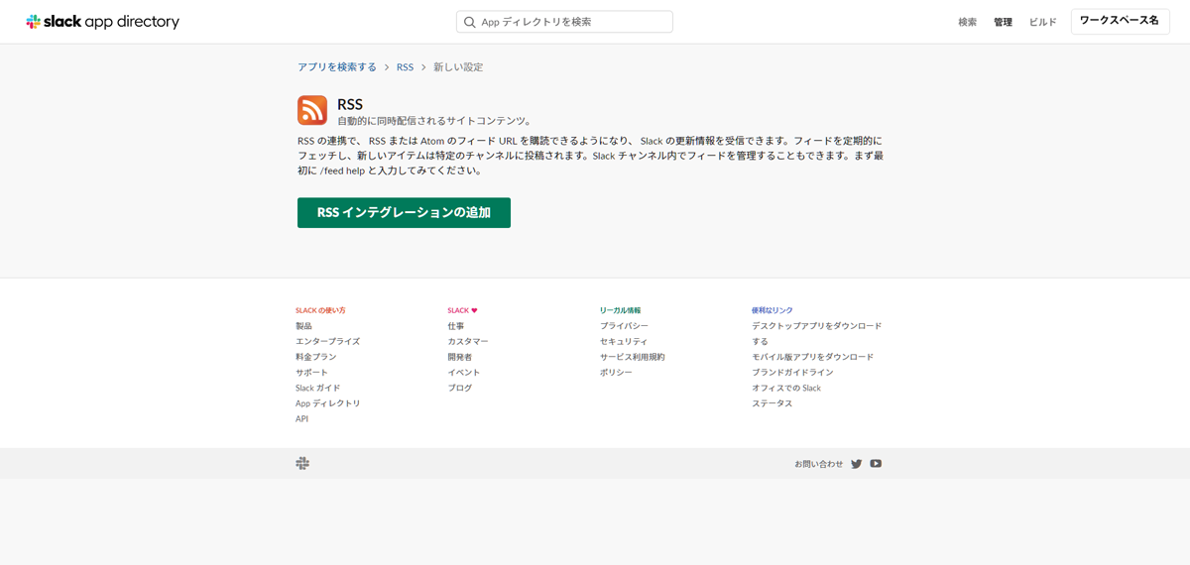Open the API footer link
This screenshot has width=1190, height=565.
coord(301,419)
